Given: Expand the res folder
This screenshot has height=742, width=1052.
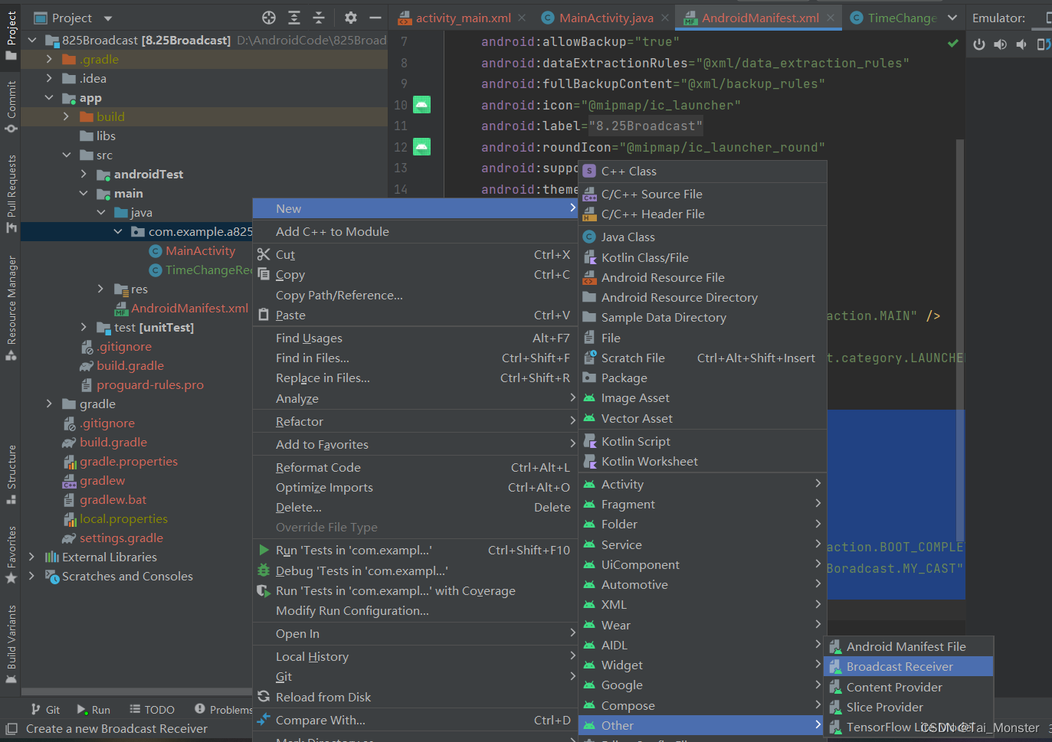Looking at the screenshot, I should tap(100, 289).
